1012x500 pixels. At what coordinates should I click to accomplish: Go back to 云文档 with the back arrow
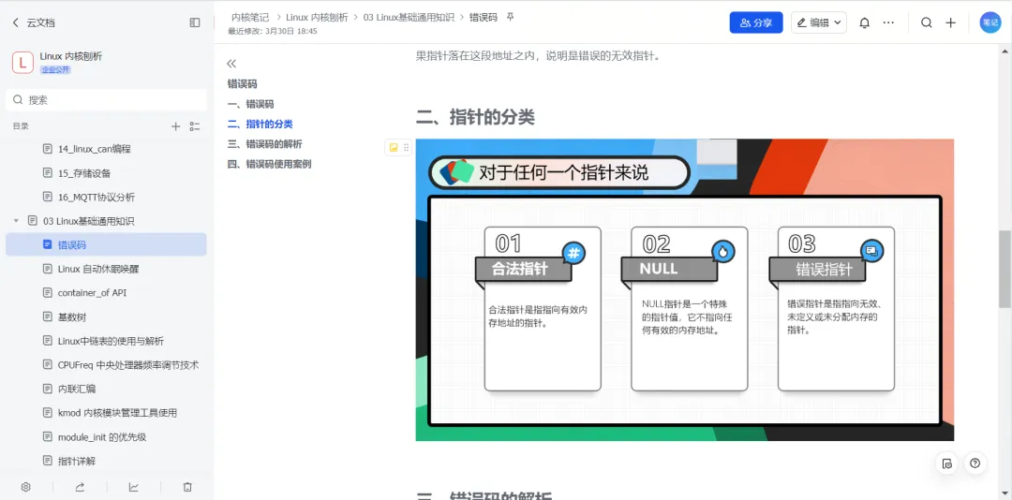pos(16,22)
